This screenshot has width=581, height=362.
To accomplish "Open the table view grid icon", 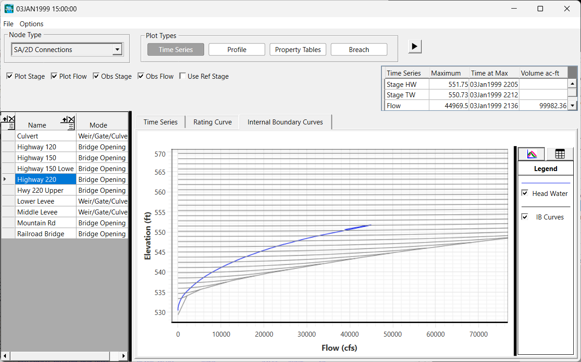I will [x=560, y=154].
